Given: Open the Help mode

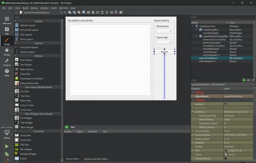Looking at the screenshot, I should click(7, 72).
